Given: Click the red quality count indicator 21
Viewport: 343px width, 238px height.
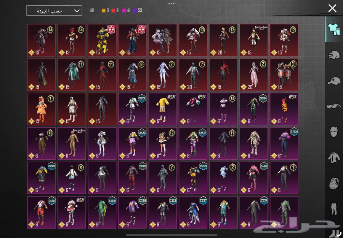Looking at the screenshot, I should tap(116, 11).
